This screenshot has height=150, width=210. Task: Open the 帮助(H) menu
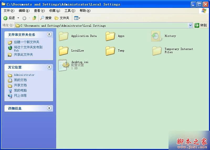(85, 11)
